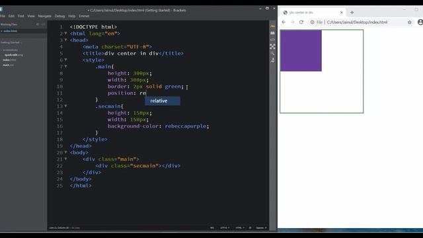Choose 'relative' from the autocomplete hint
423x238 pixels.
[163, 101]
